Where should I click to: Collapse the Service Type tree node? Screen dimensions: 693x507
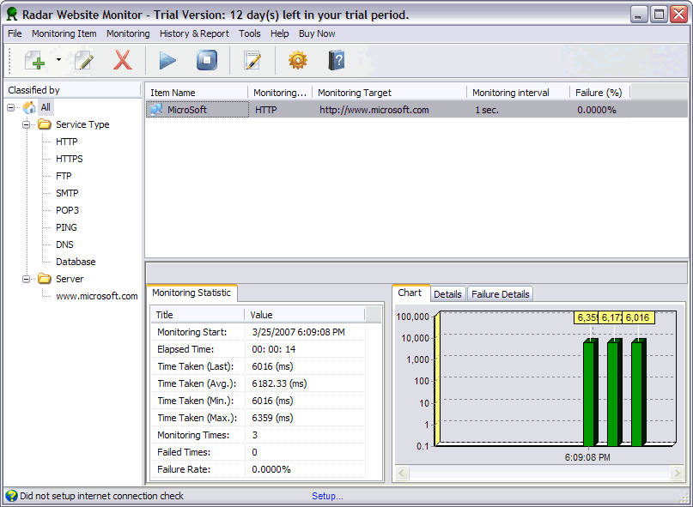[x=27, y=124]
